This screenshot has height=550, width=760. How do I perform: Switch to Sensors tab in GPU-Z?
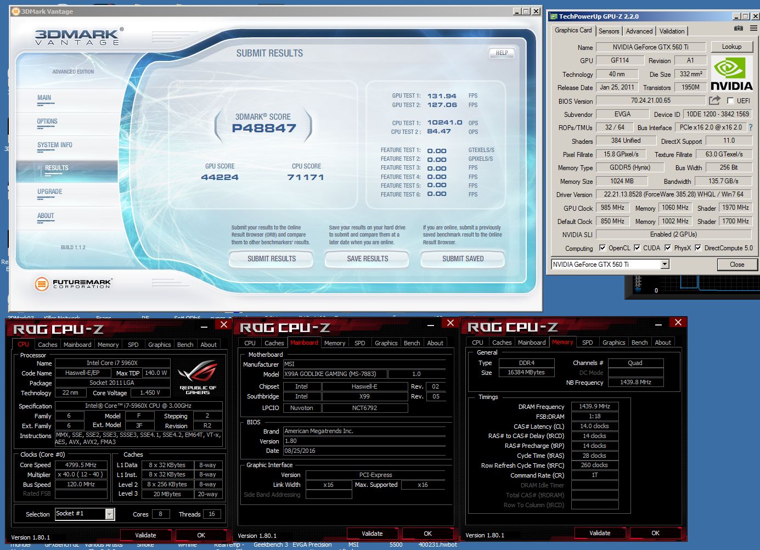click(x=609, y=31)
